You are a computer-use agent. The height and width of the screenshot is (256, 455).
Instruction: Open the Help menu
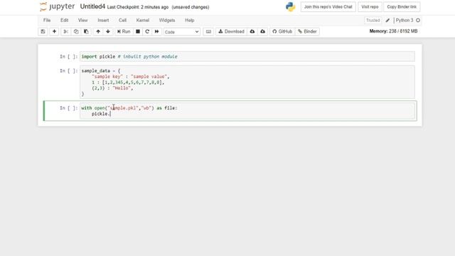click(190, 21)
